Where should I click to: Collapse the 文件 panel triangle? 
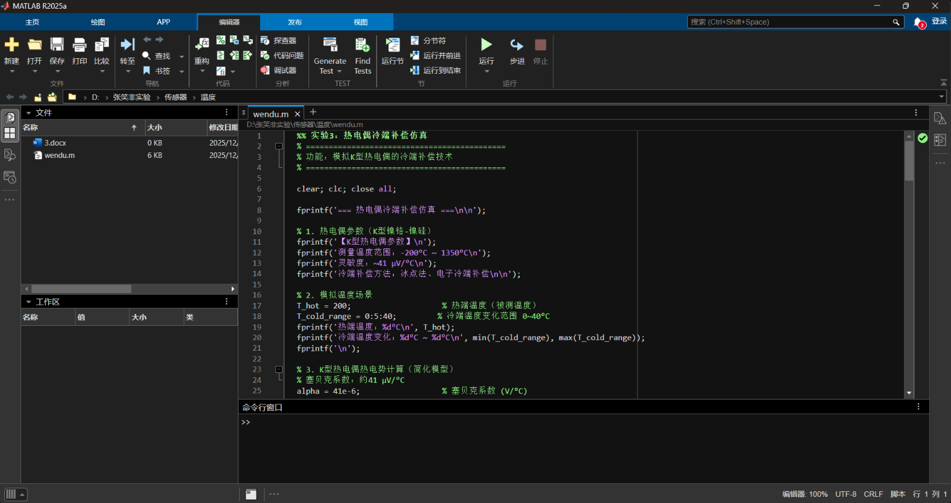pos(28,113)
